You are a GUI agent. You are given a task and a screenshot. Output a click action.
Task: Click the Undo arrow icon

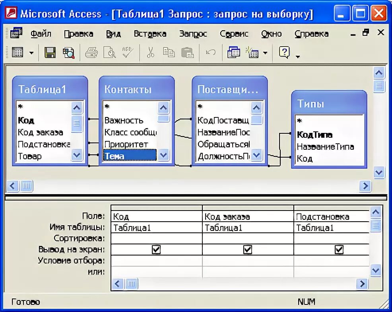(x=210, y=52)
